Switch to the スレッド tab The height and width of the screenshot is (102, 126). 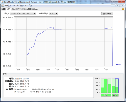click(14, 9)
